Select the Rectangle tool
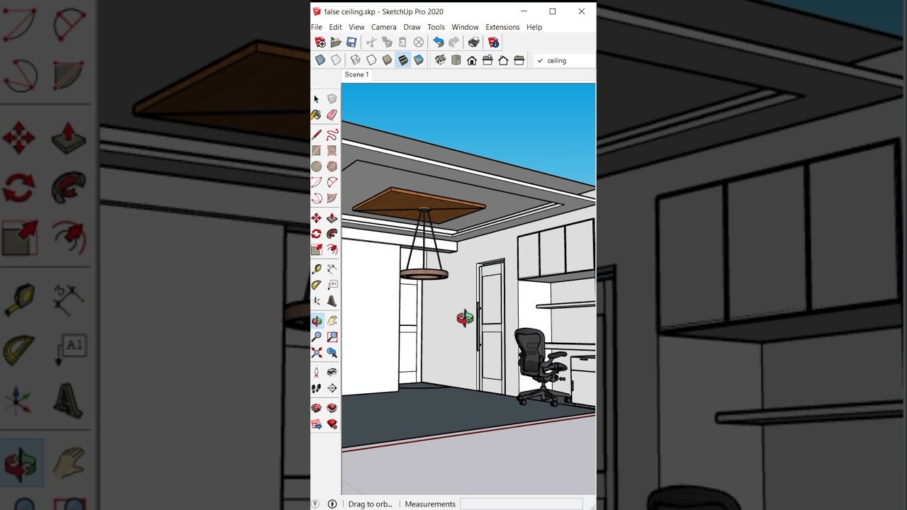The width and height of the screenshot is (907, 510). [316, 150]
